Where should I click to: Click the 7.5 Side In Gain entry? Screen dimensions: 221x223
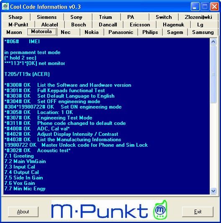pyautogui.click(x=23, y=178)
